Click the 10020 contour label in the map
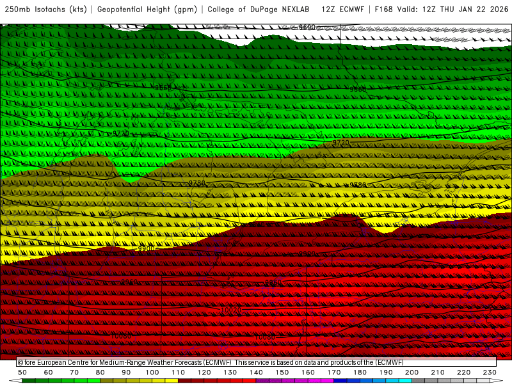 coord(231,310)
